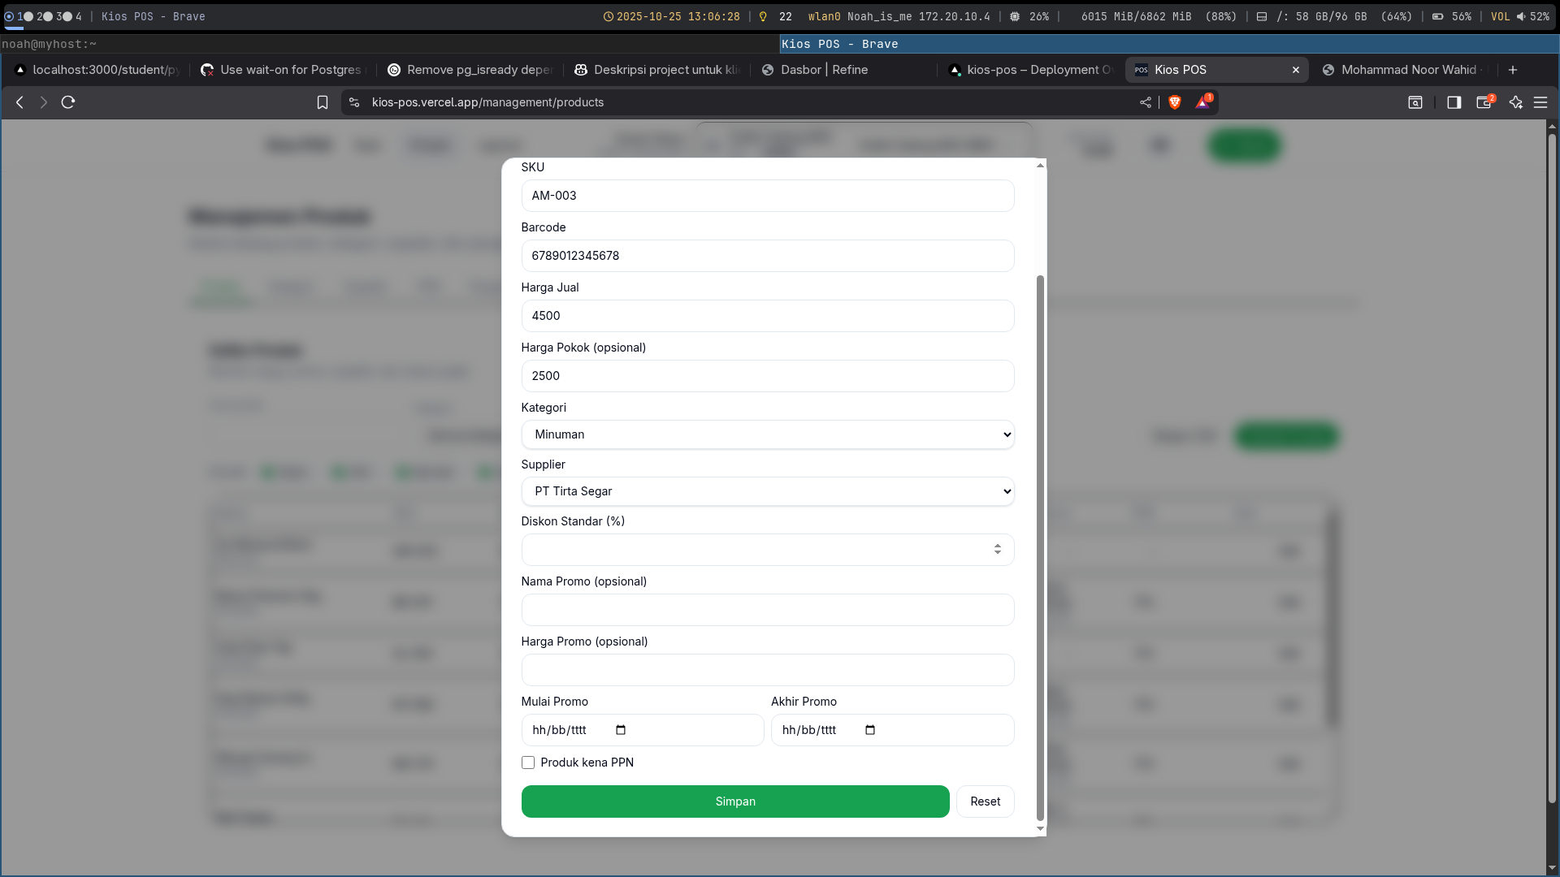Click the share icon in the address bar

click(1146, 102)
